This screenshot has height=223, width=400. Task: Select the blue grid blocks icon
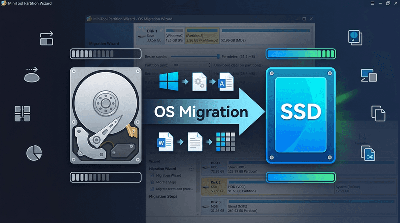click(226, 142)
